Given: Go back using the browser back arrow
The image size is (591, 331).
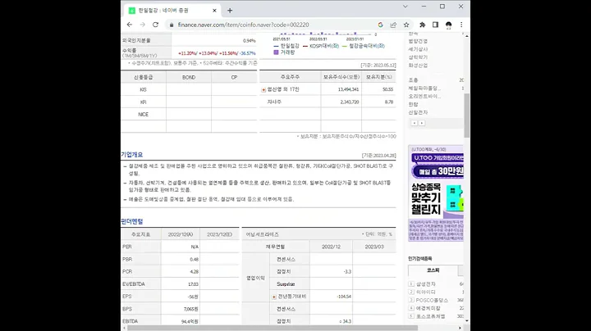Looking at the screenshot, I should click(130, 25).
